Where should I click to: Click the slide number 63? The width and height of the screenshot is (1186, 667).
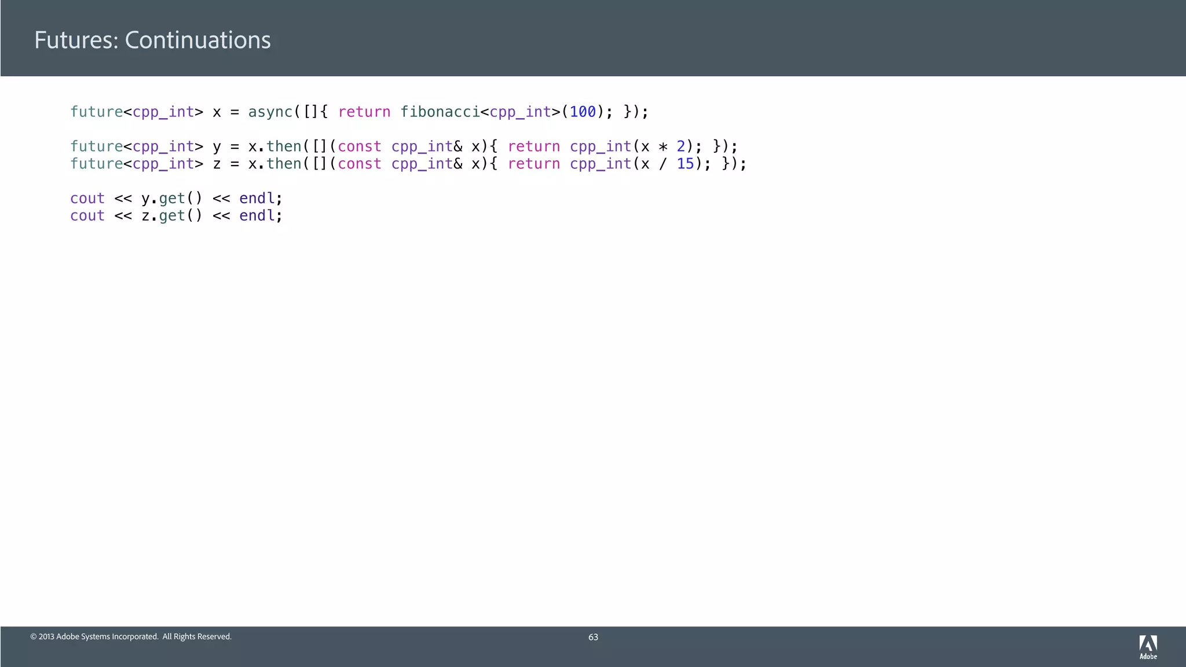click(x=593, y=637)
